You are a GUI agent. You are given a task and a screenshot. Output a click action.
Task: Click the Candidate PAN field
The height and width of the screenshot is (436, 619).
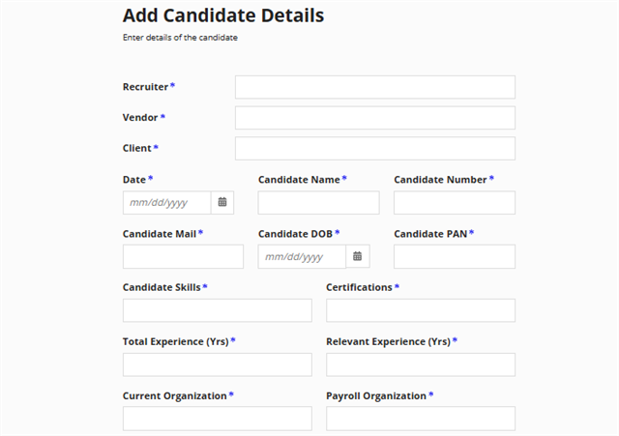pyautogui.click(x=455, y=256)
